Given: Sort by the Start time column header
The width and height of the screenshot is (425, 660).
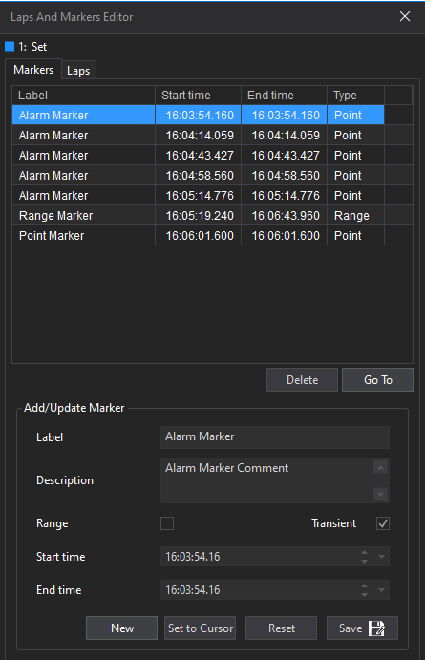Looking at the screenshot, I should [199, 96].
